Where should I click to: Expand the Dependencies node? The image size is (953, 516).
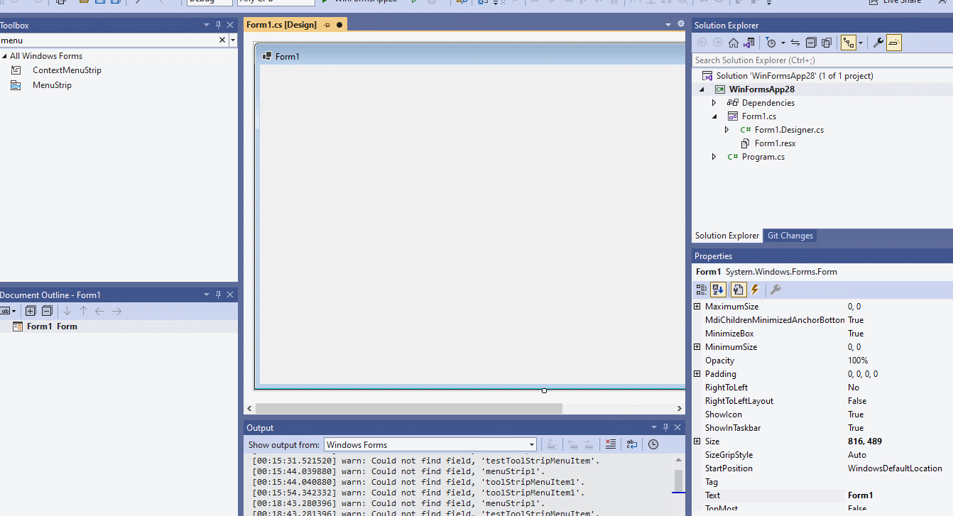click(714, 102)
